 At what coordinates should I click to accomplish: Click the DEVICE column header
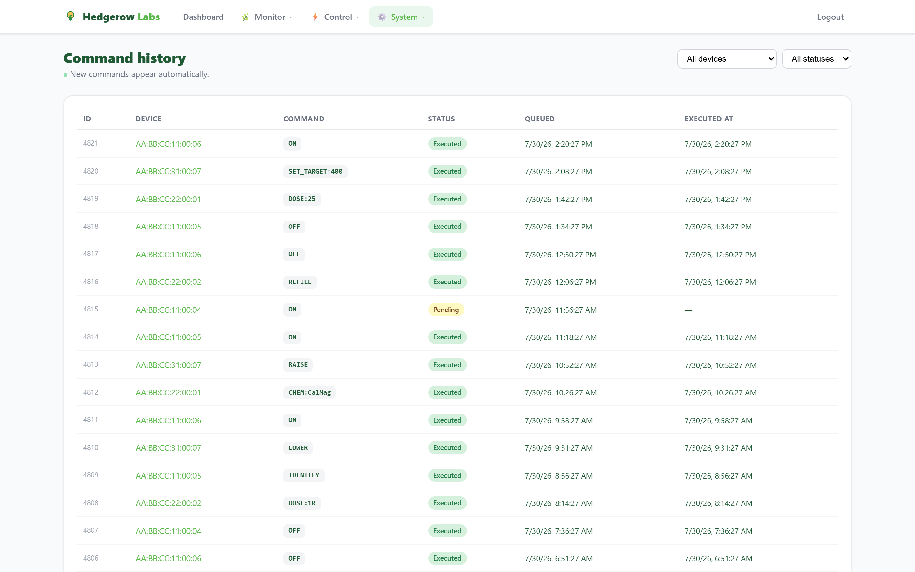[x=148, y=119]
